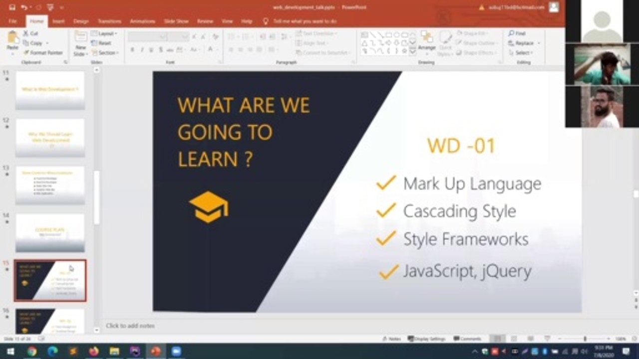Start Slide Show icon in status bar

(547, 339)
